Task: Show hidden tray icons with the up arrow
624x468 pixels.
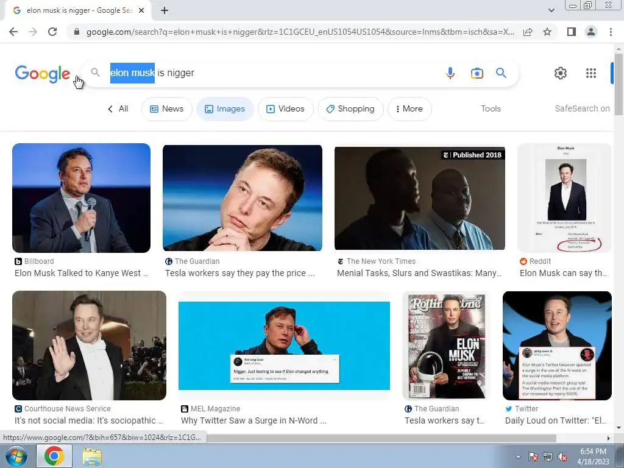Action: 518,456
